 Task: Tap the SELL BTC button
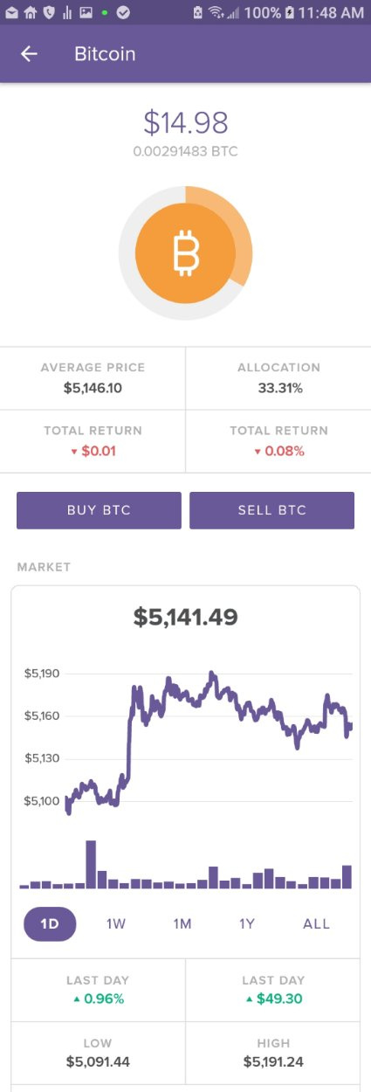[271, 510]
